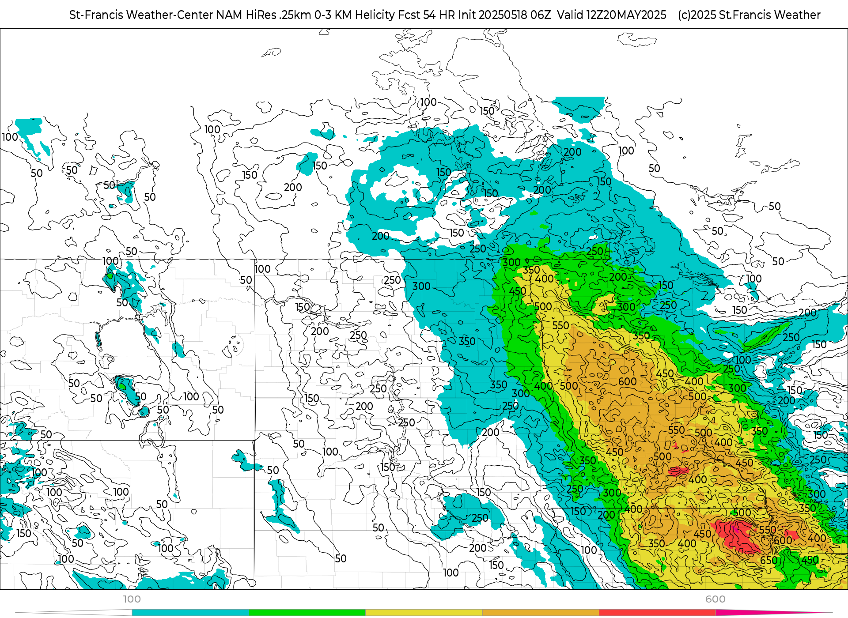Click 'Valid 12Z20MAY2025' in the title
The height and width of the screenshot is (618, 848).
click(x=612, y=15)
